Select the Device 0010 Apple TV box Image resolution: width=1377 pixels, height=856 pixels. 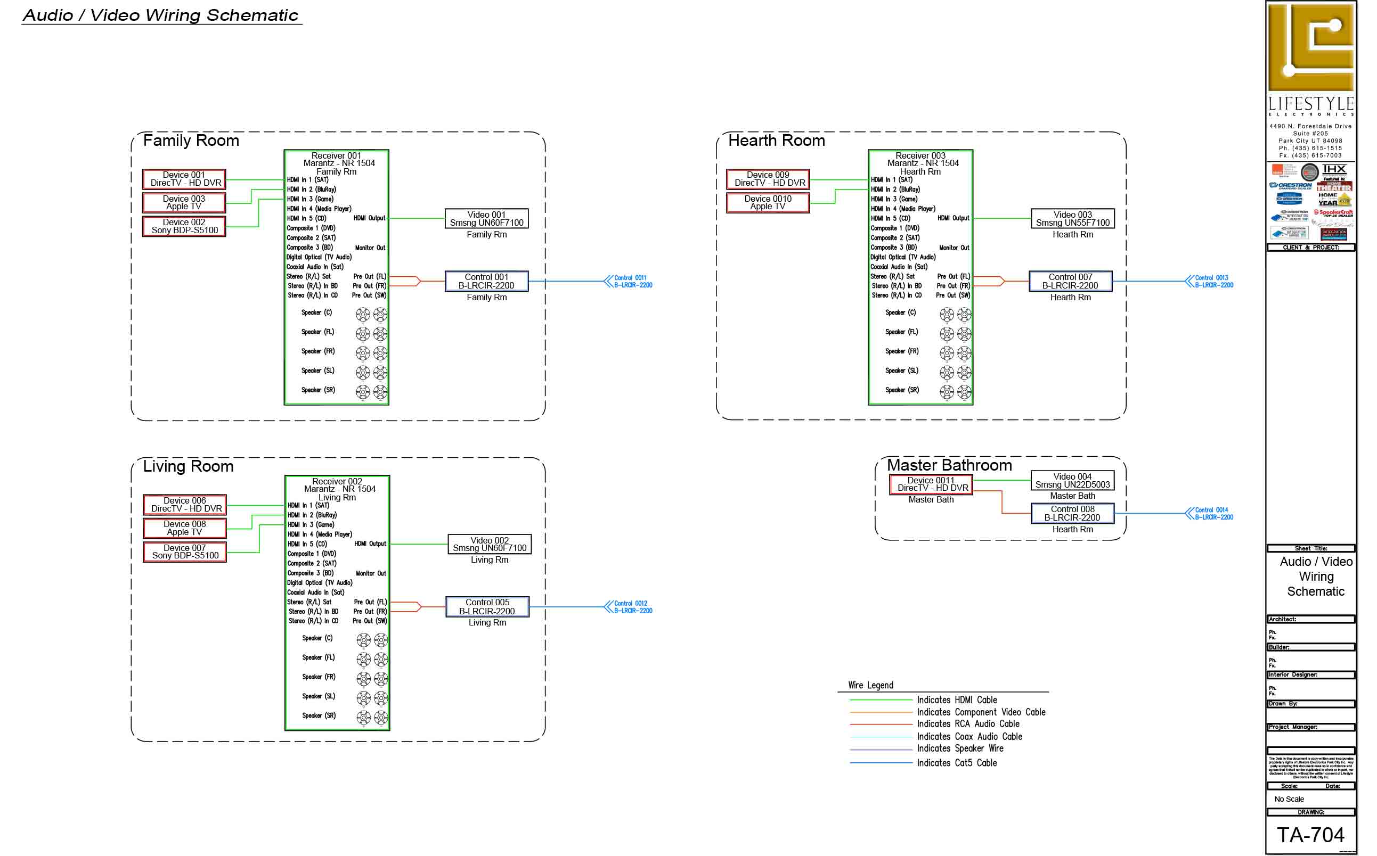coord(768,203)
